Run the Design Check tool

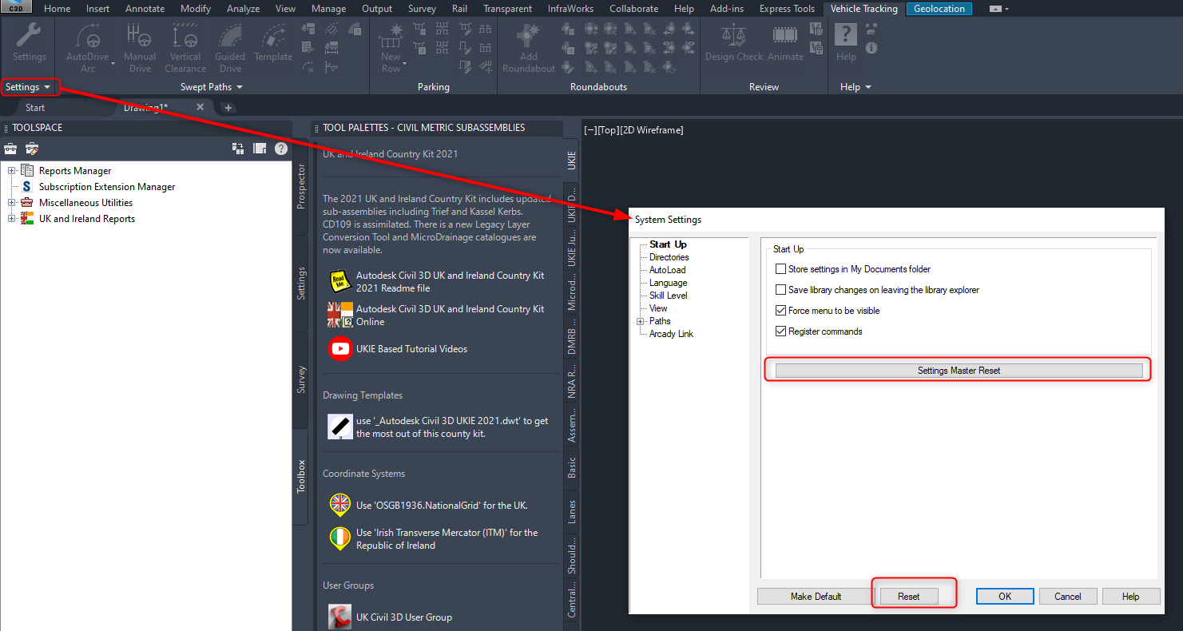733,36
